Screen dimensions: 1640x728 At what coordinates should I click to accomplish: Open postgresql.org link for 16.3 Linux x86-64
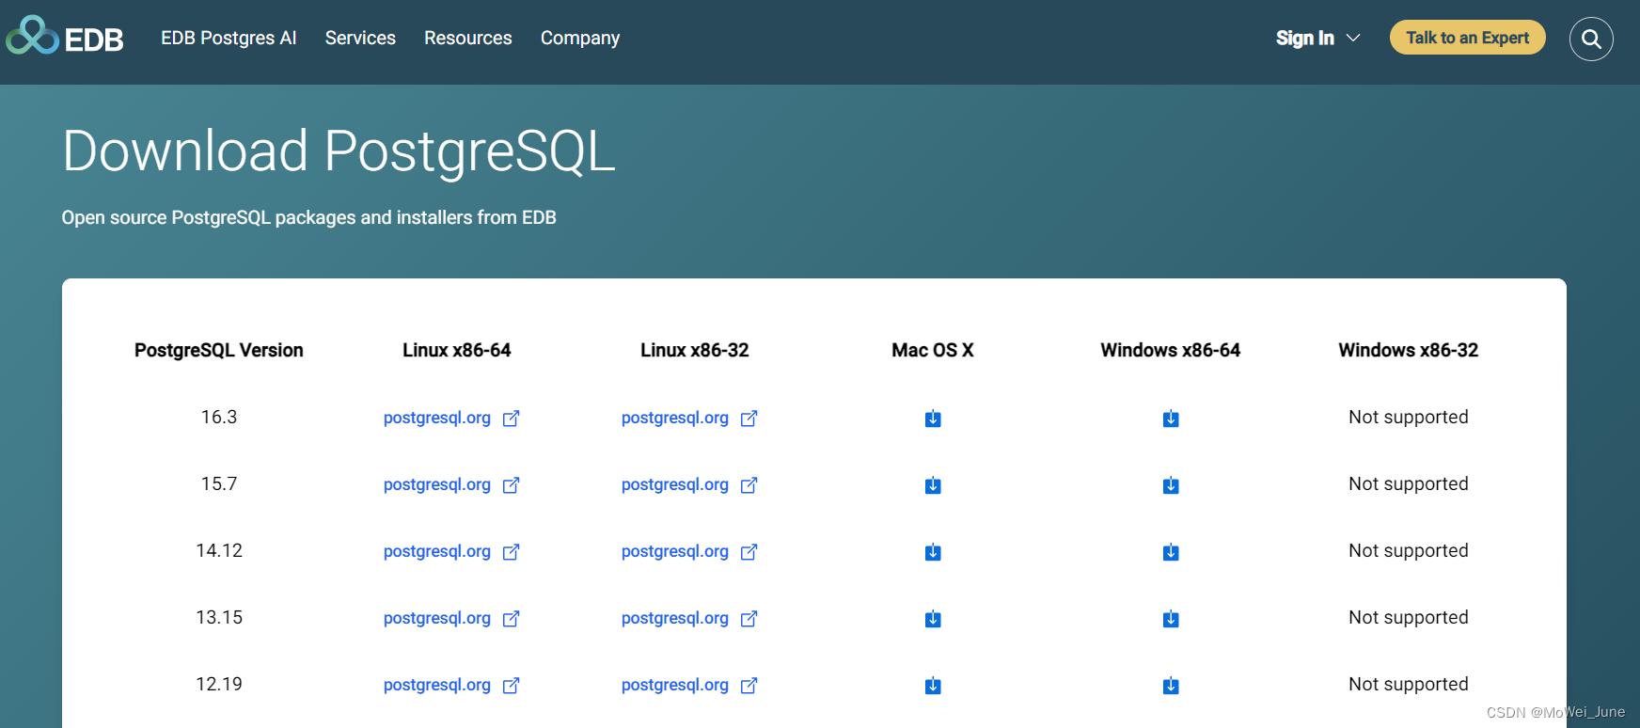pos(437,418)
